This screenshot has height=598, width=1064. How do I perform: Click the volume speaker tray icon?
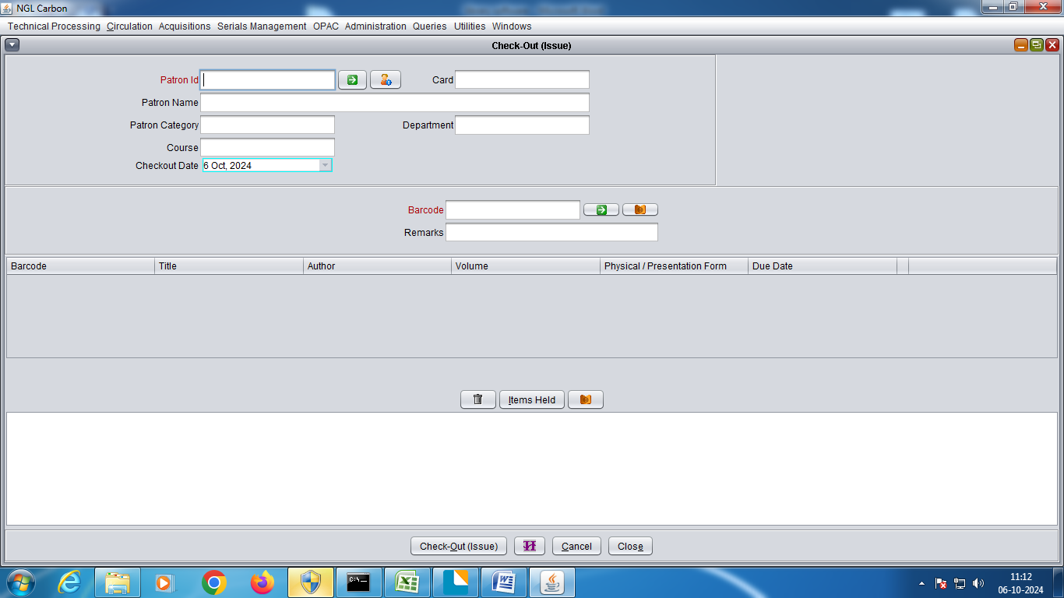click(978, 583)
